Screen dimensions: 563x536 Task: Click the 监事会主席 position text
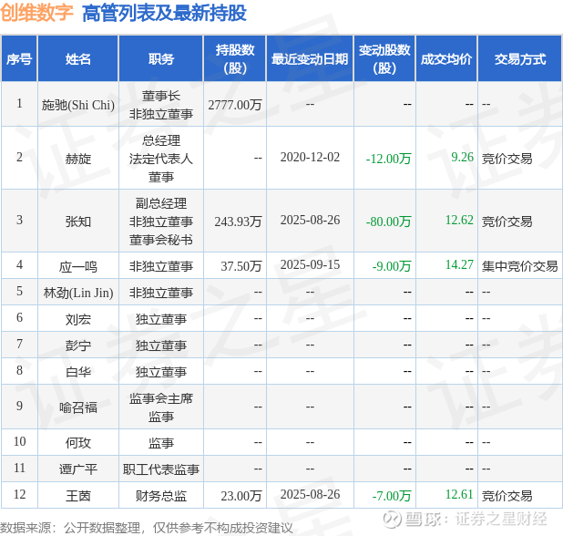coord(161,398)
